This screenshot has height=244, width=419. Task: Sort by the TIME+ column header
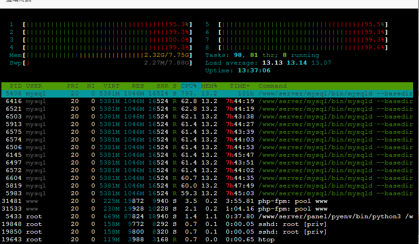click(240, 86)
